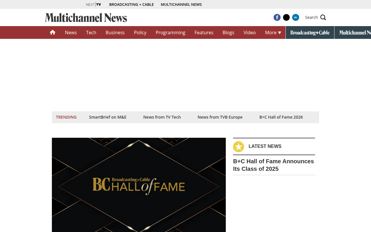Click the TRENDING label
This screenshot has height=232, width=371.
pyautogui.click(x=66, y=117)
